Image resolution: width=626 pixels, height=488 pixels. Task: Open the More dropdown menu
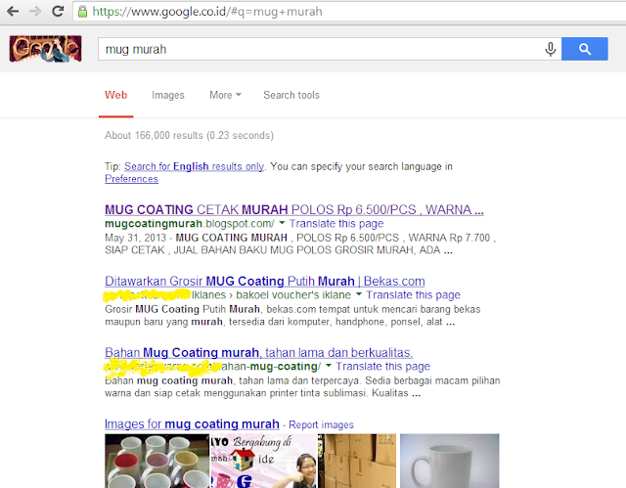coord(225,95)
